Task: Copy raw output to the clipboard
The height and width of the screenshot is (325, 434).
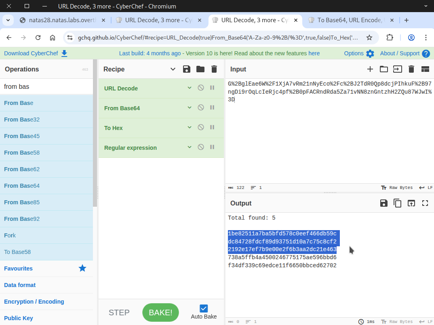Action: pyautogui.click(x=398, y=203)
